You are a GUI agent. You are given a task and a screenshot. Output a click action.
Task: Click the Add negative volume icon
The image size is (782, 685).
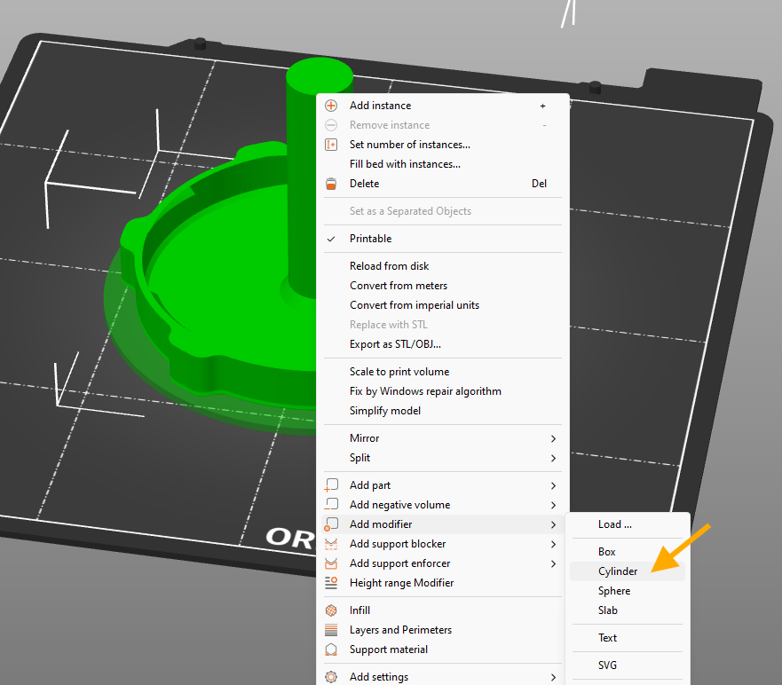tap(331, 505)
